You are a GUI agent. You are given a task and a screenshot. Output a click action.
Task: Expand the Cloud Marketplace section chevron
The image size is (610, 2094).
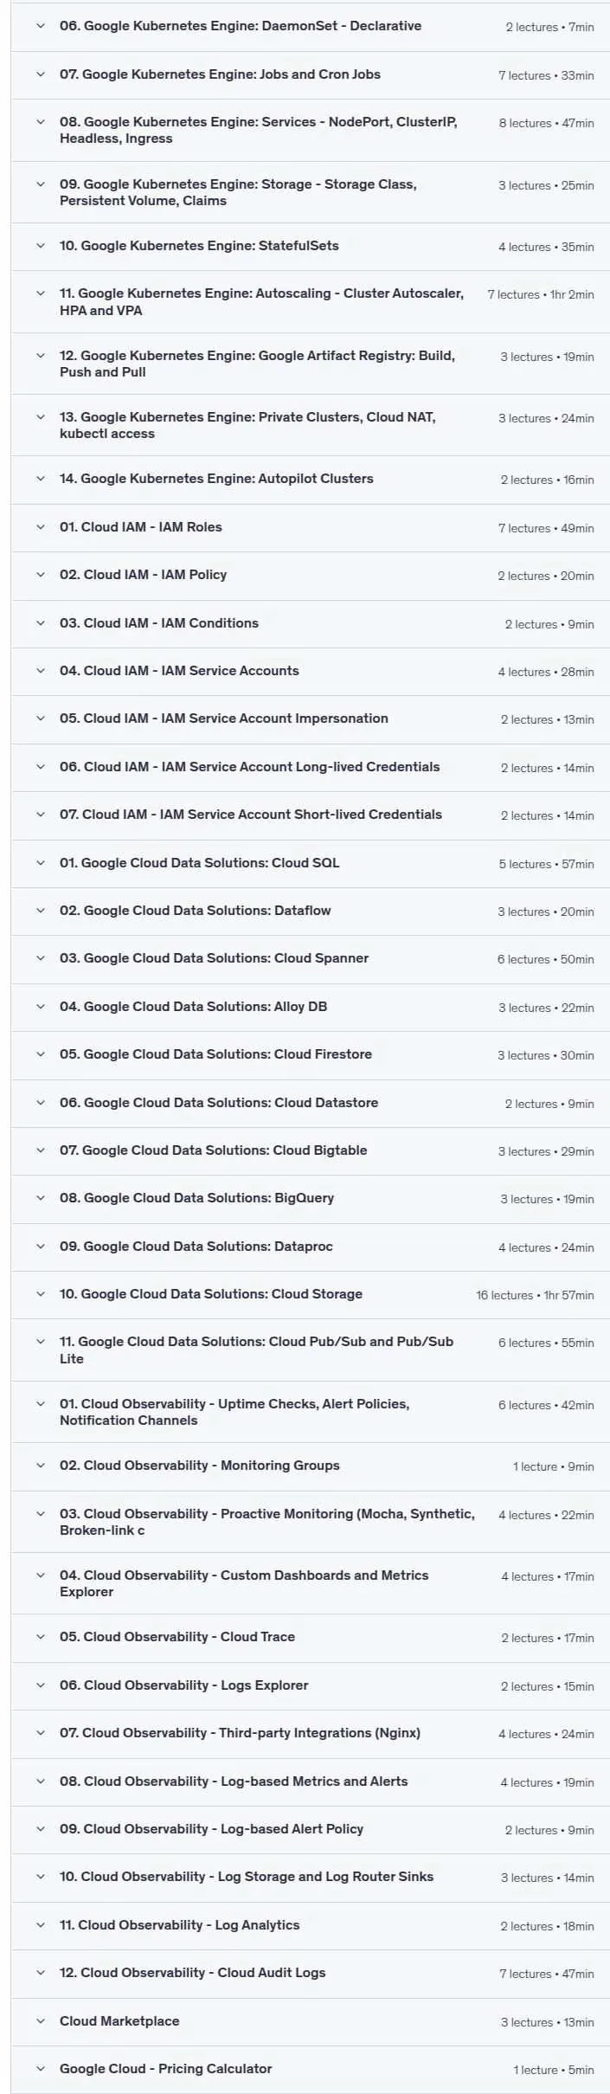[41, 2021]
